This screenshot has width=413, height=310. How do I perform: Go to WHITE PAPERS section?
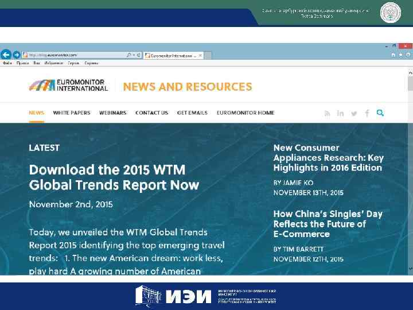point(72,113)
